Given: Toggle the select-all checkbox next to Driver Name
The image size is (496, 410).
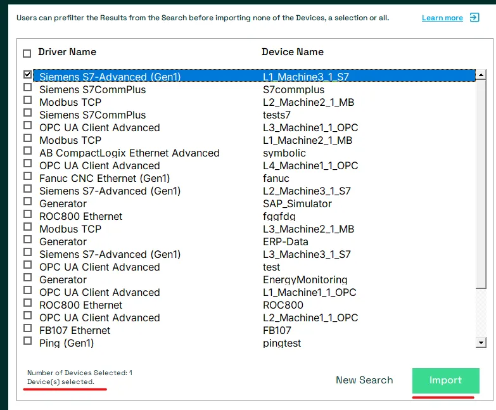Looking at the screenshot, I should [x=27, y=53].
